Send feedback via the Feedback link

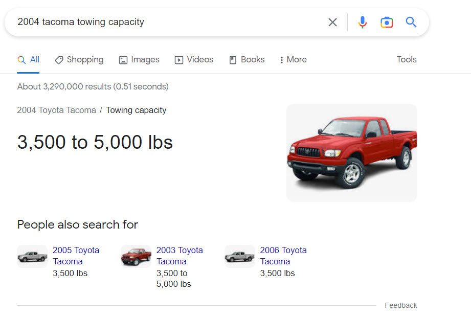click(x=401, y=305)
